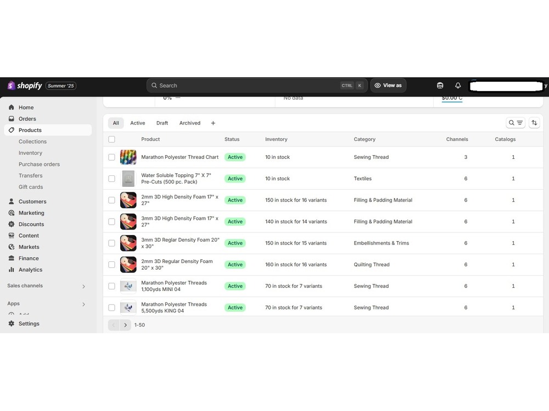This screenshot has height=411, width=549.
Task: Click the previous page arrow
Action: pos(114,325)
